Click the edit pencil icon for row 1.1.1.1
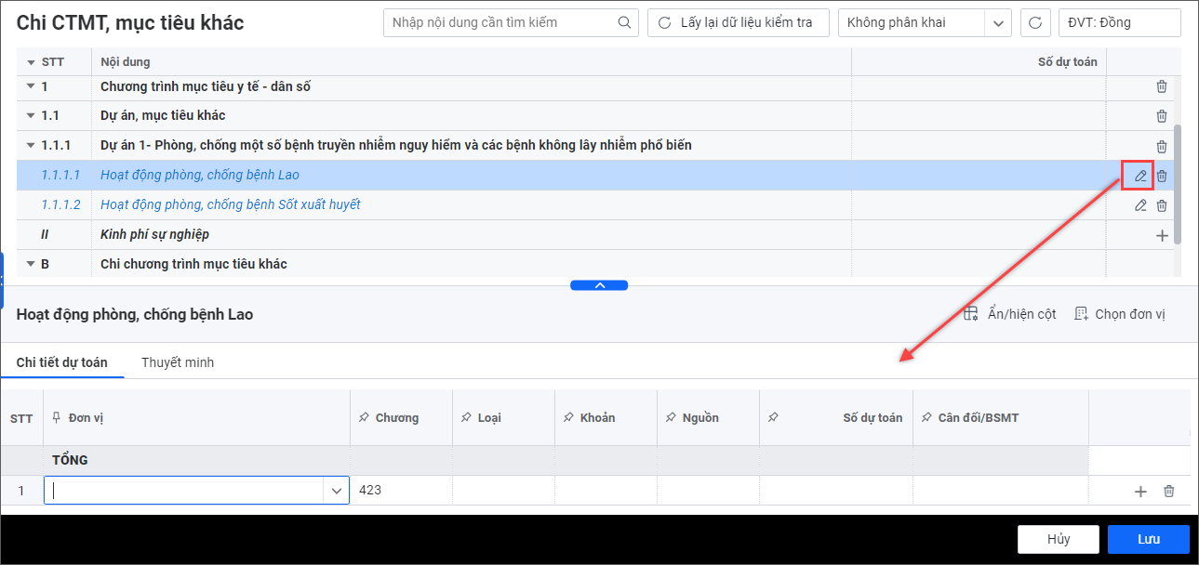This screenshot has width=1199, height=565. pyautogui.click(x=1139, y=176)
